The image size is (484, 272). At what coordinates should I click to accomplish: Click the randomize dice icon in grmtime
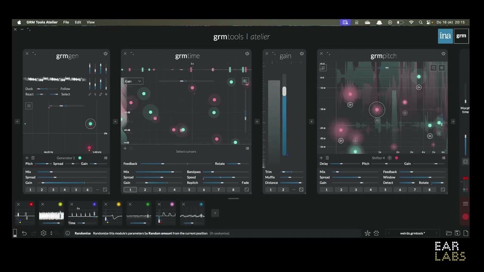pyautogui.click(x=247, y=190)
